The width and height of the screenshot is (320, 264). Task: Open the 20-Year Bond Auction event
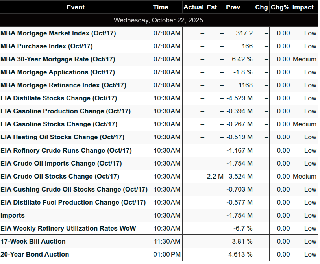(35, 254)
